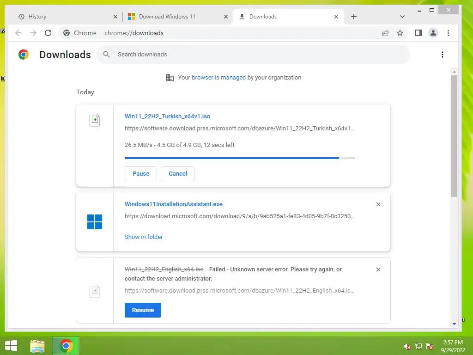Bookmark this page with the star icon
The height and width of the screenshot is (355, 473).
(400, 33)
